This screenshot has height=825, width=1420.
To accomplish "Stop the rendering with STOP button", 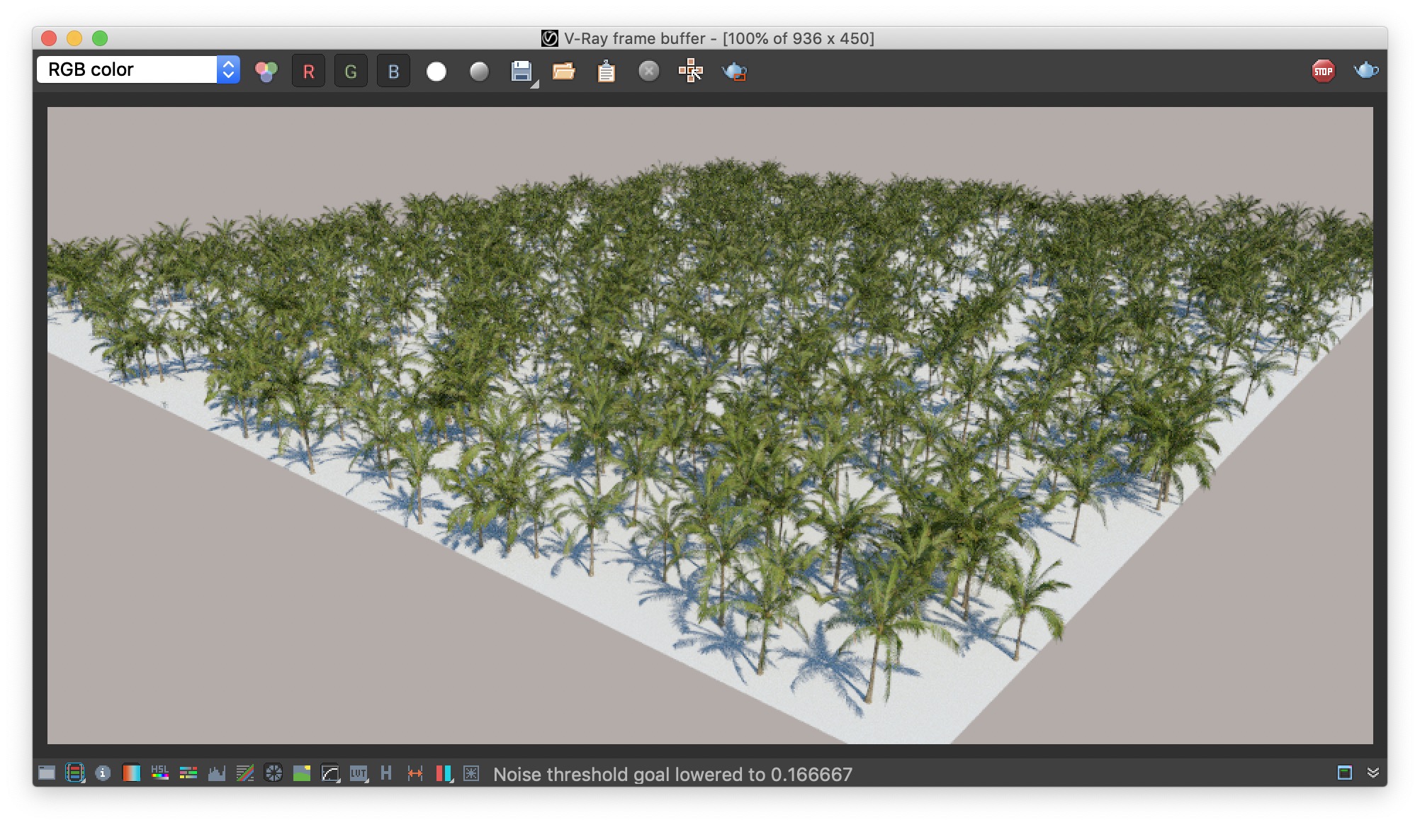I will tap(1323, 71).
